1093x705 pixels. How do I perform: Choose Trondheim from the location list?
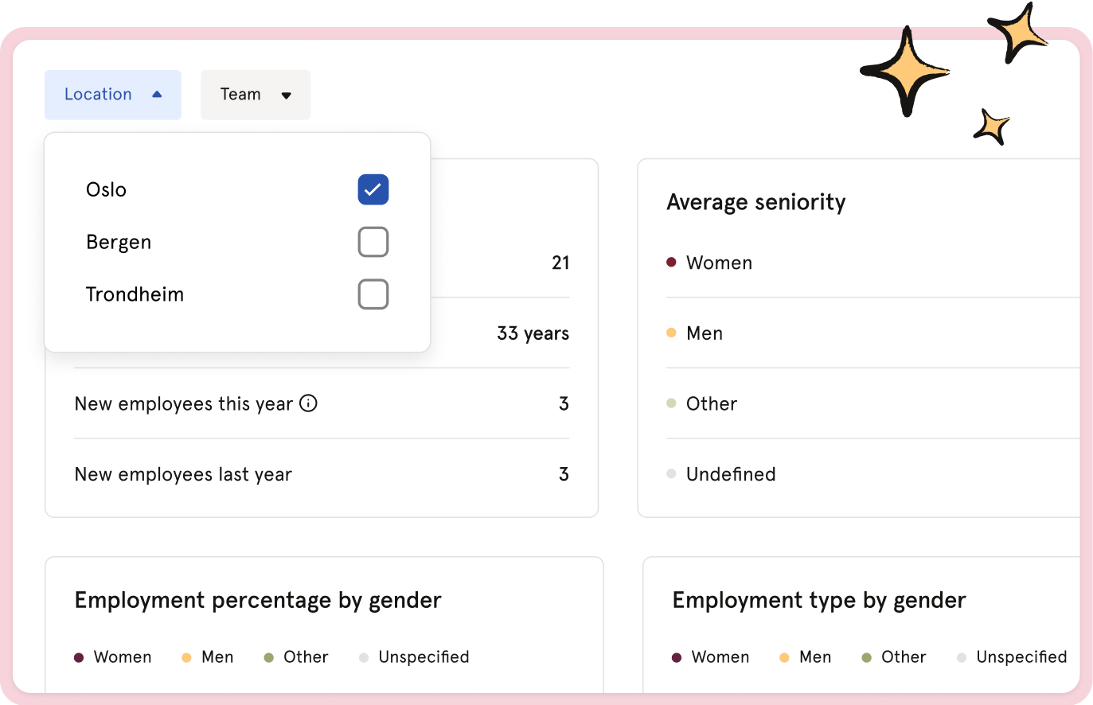pyautogui.click(x=135, y=294)
